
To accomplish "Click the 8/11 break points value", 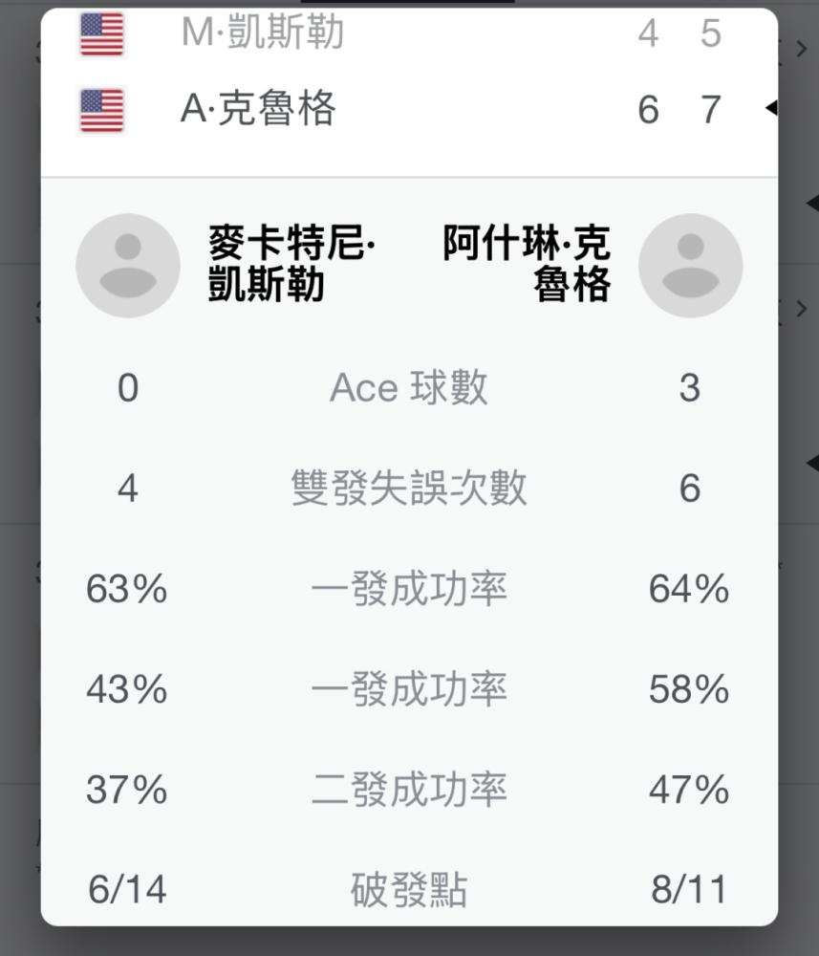I will point(689,889).
